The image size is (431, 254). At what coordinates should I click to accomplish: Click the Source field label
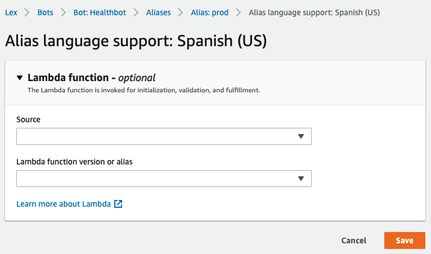point(28,119)
